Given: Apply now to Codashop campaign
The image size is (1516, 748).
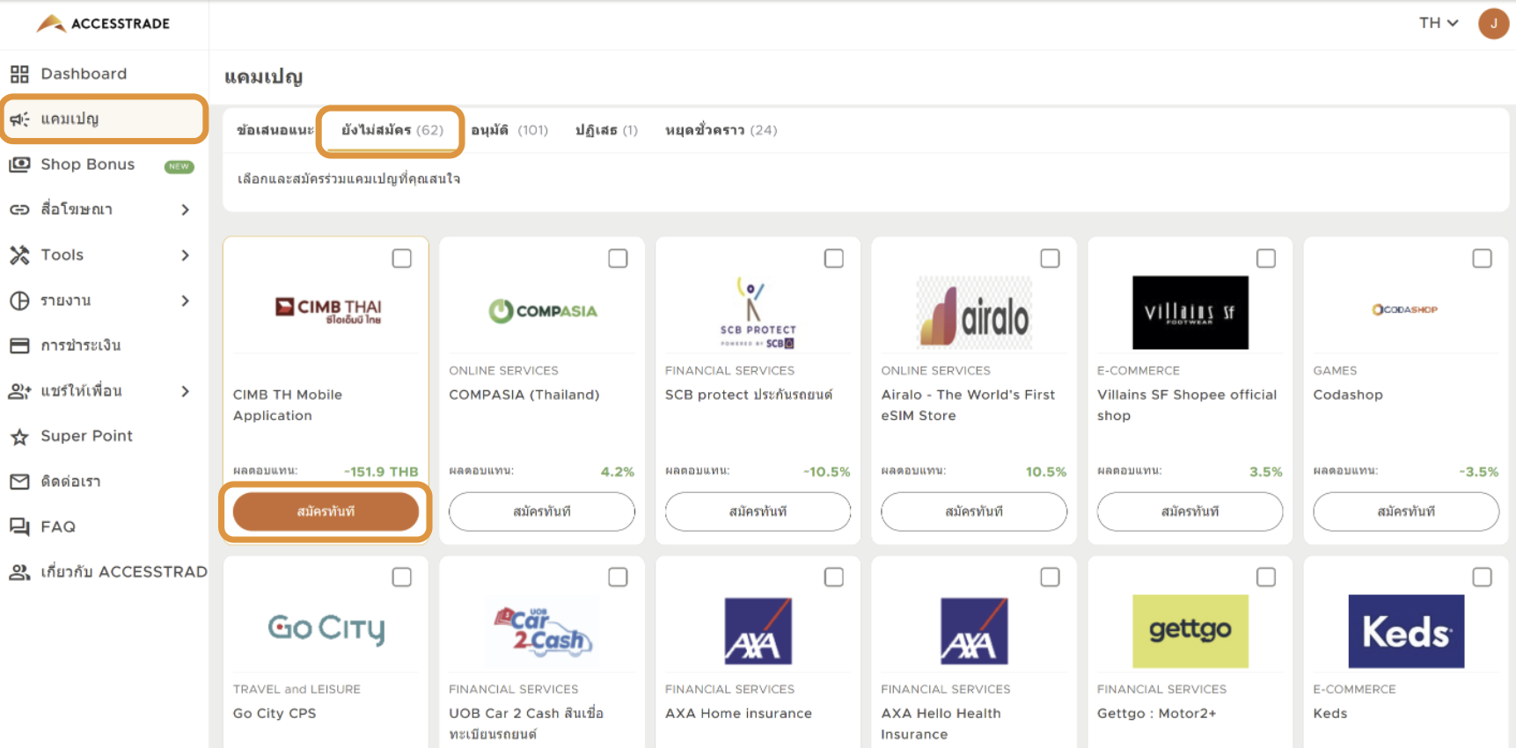Looking at the screenshot, I should 1406,512.
